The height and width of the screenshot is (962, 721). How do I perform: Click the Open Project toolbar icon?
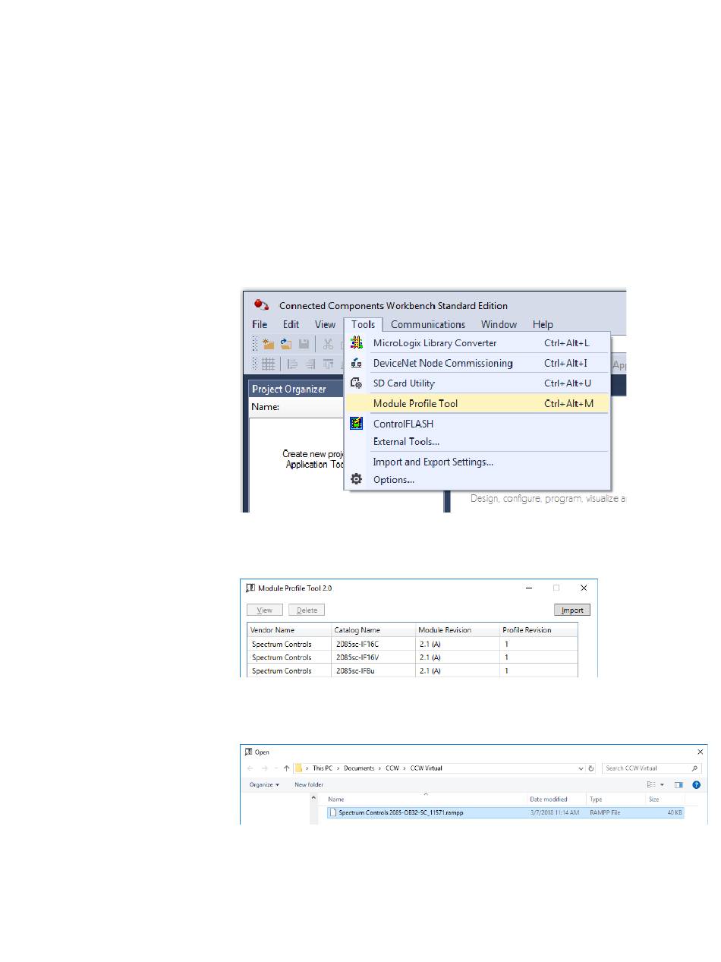[286, 344]
